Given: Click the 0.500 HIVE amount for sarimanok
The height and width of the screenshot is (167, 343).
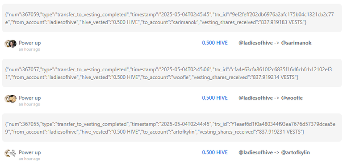Looking at the screenshot, I should click(x=215, y=43).
